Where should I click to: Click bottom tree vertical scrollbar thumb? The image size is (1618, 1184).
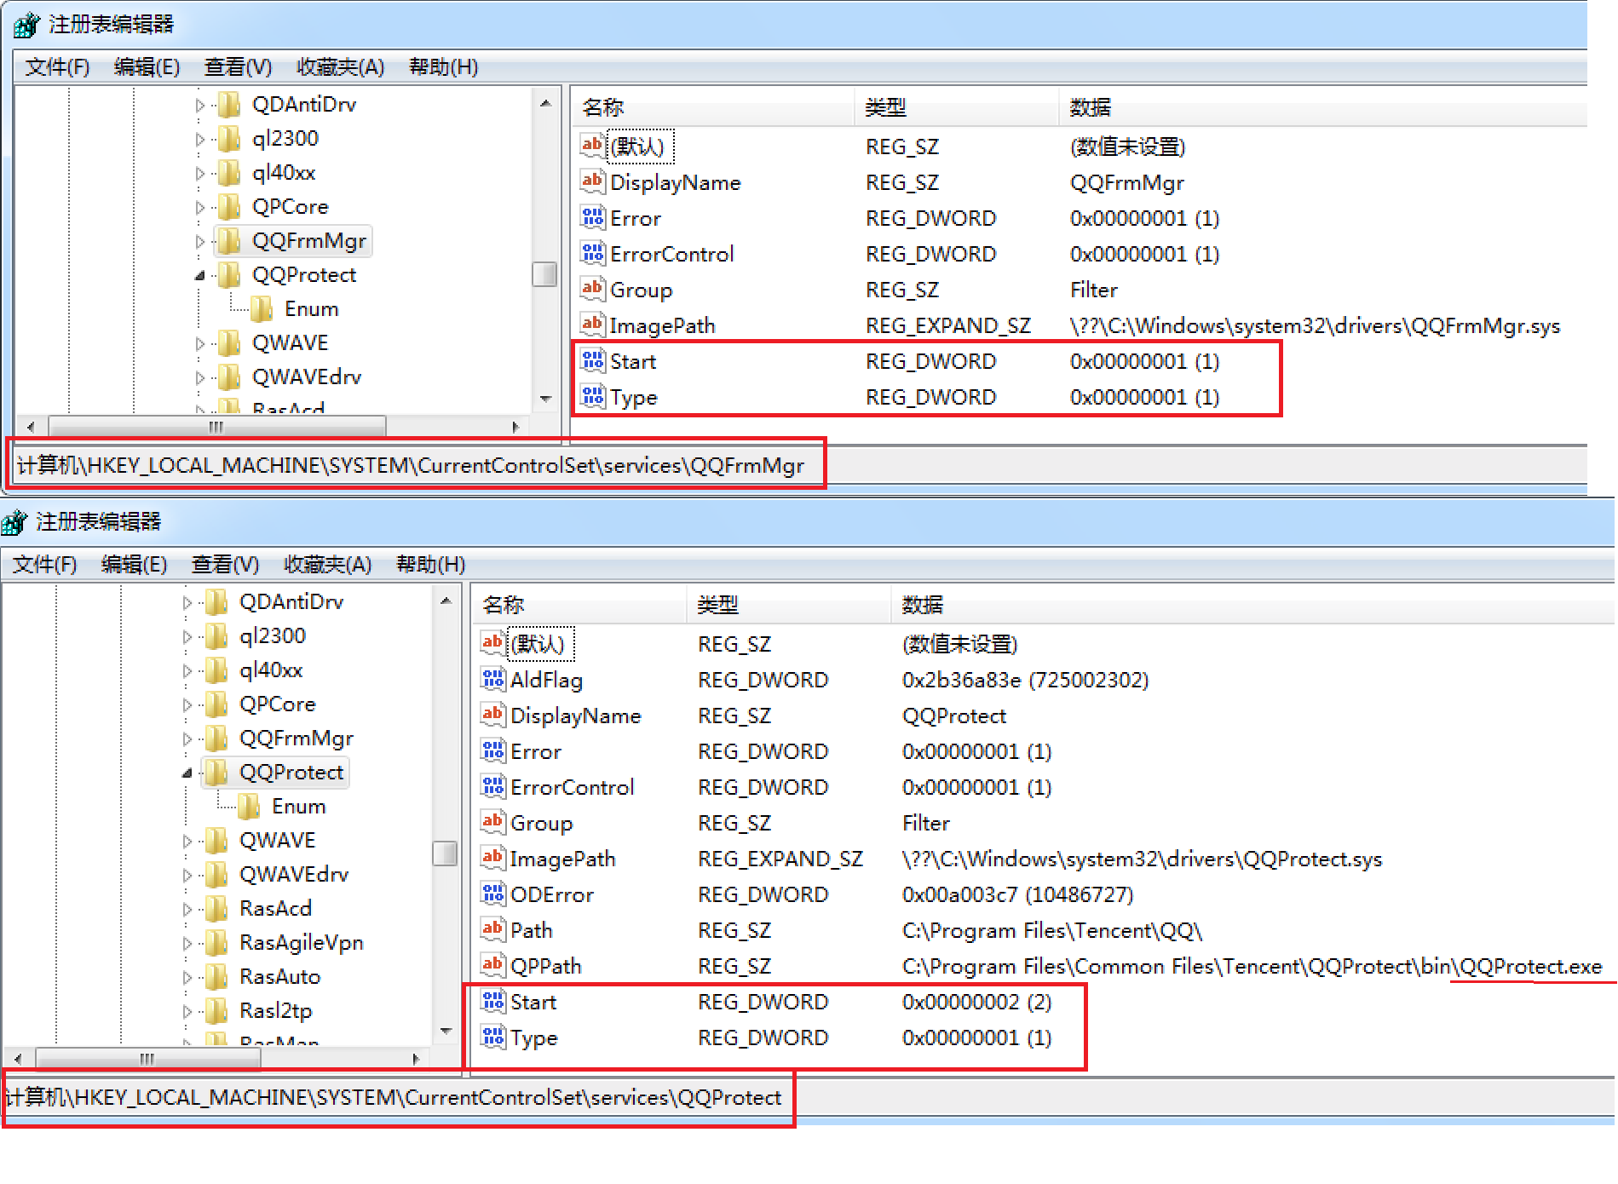[x=445, y=854]
